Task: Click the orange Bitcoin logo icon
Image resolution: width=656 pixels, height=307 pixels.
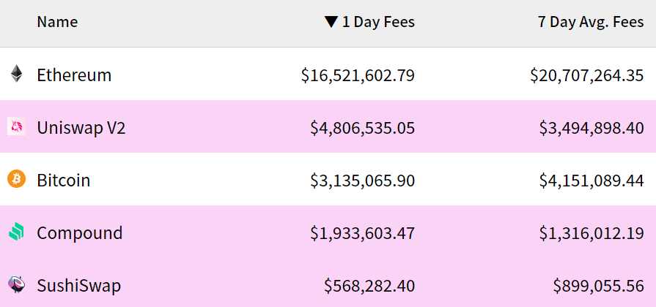Action: tap(16, 179)
